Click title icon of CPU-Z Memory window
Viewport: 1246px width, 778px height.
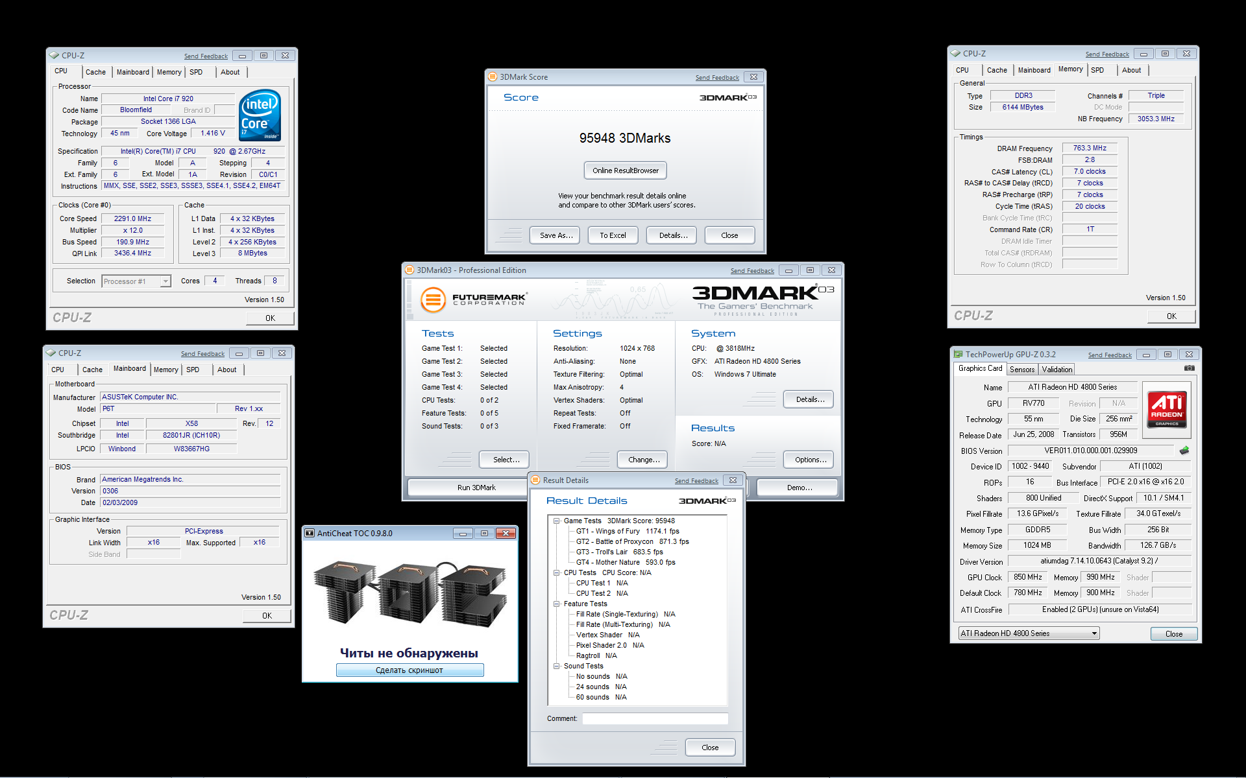[955, 54]
